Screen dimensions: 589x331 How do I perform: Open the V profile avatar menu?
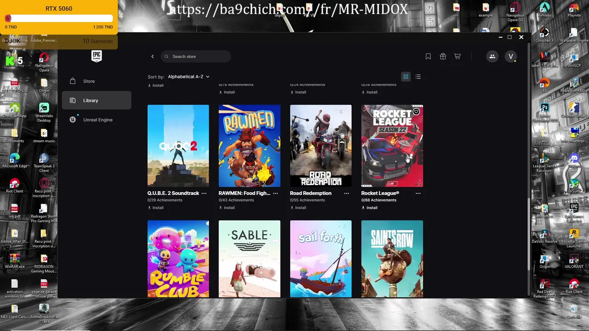click(x=510, y=57)
